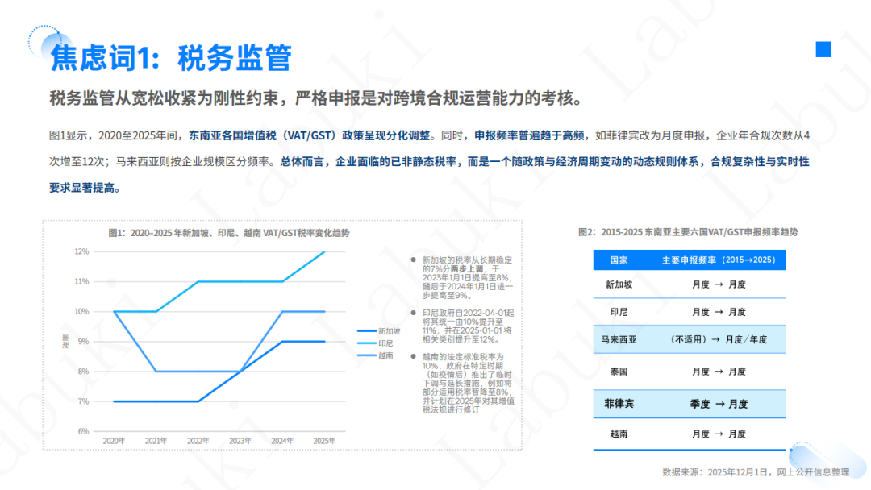Image resolution: width=871 pixels, height=490 pixels.
Task: Click the slide title 焦虑词1：税务监管
Action: coord(170,58)
